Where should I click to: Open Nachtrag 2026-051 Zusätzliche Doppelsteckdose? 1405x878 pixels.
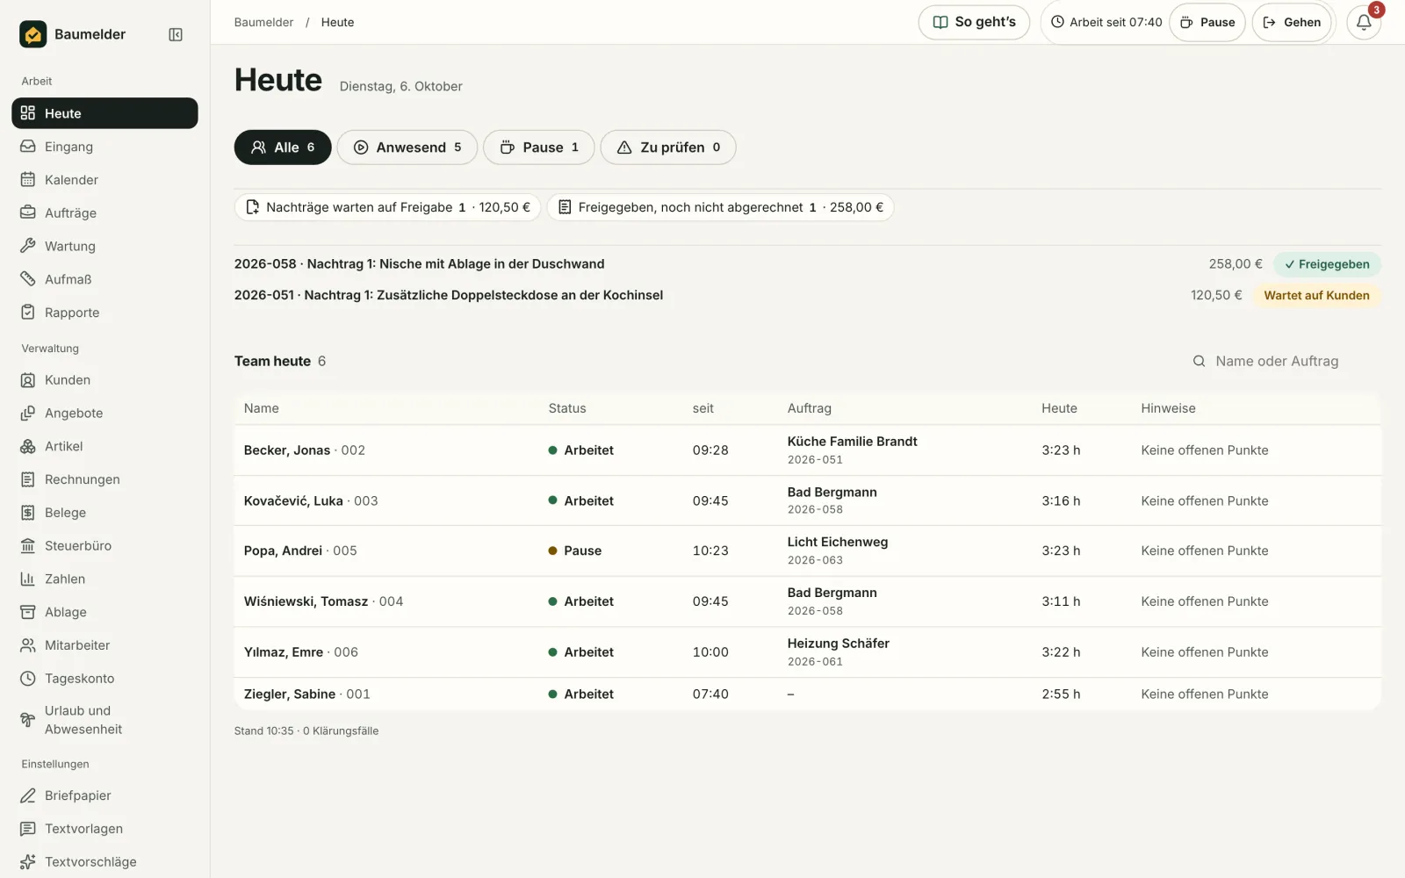807,295
